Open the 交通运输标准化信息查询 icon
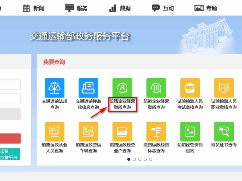 (88, 88)
